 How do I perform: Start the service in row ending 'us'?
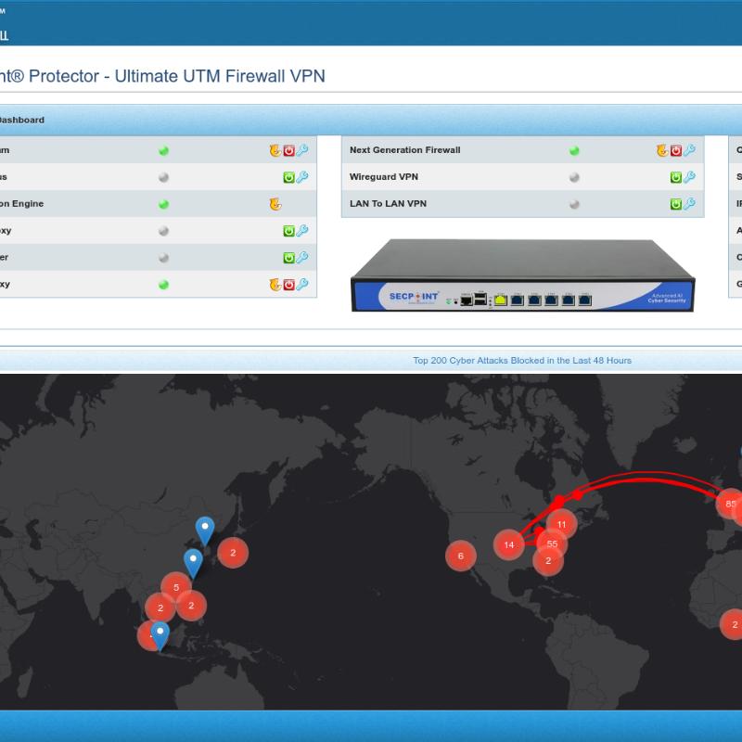(x=288, y=177)
